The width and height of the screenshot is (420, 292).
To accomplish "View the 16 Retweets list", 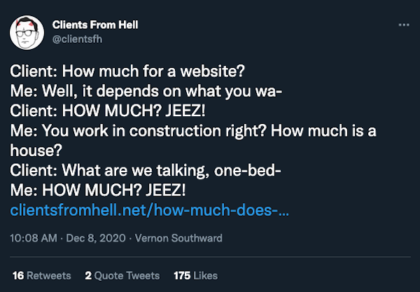I will 41,275.
